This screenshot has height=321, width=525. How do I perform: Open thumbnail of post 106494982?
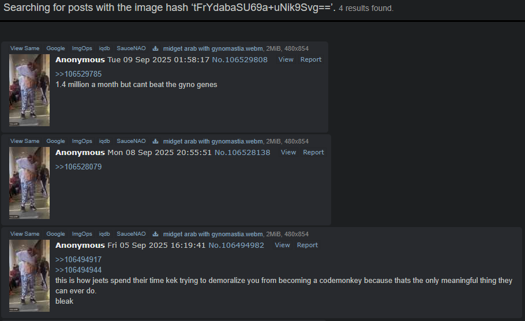click(x=29, y=275)
